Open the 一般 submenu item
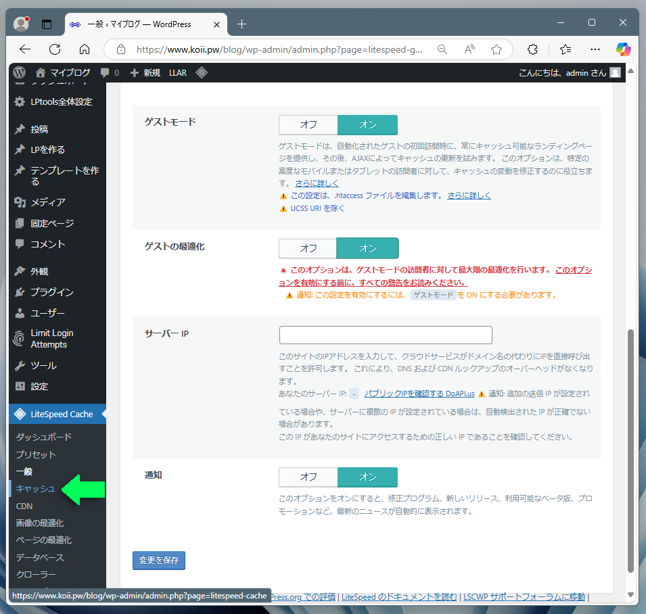This screenshot has height=614, width=646. [x=24, y=471]
